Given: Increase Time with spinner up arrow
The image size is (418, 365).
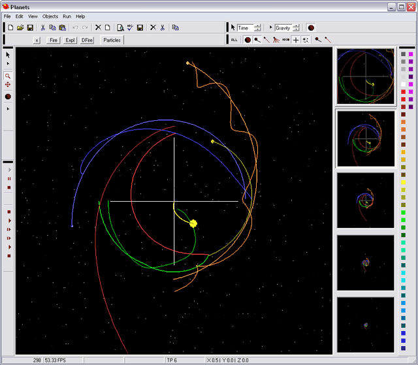Looking at the screenshot, I should coord(257,26).
